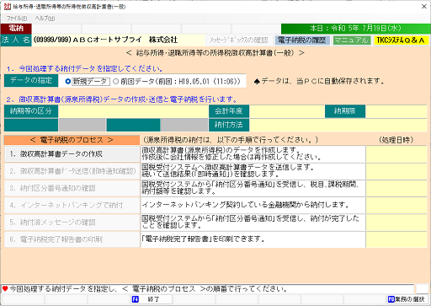Open the マニュアル button

click(x=351, y=40)
